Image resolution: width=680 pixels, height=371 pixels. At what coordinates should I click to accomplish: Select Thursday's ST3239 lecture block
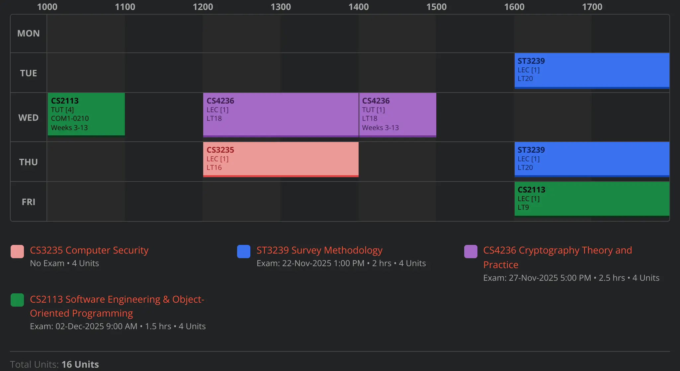592,159
